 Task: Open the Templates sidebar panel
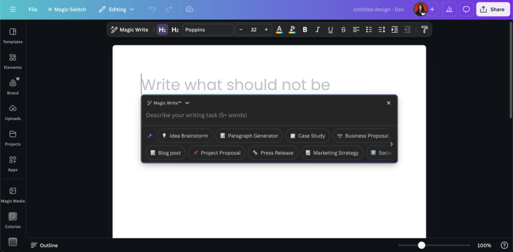click(13, 36)
